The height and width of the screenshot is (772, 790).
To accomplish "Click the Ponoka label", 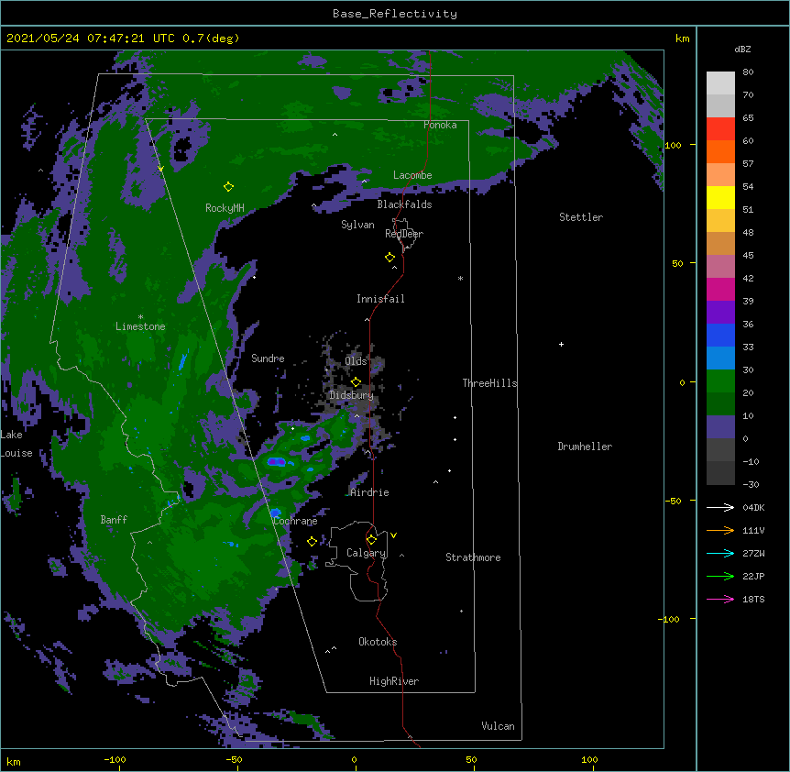I will 440,125.
